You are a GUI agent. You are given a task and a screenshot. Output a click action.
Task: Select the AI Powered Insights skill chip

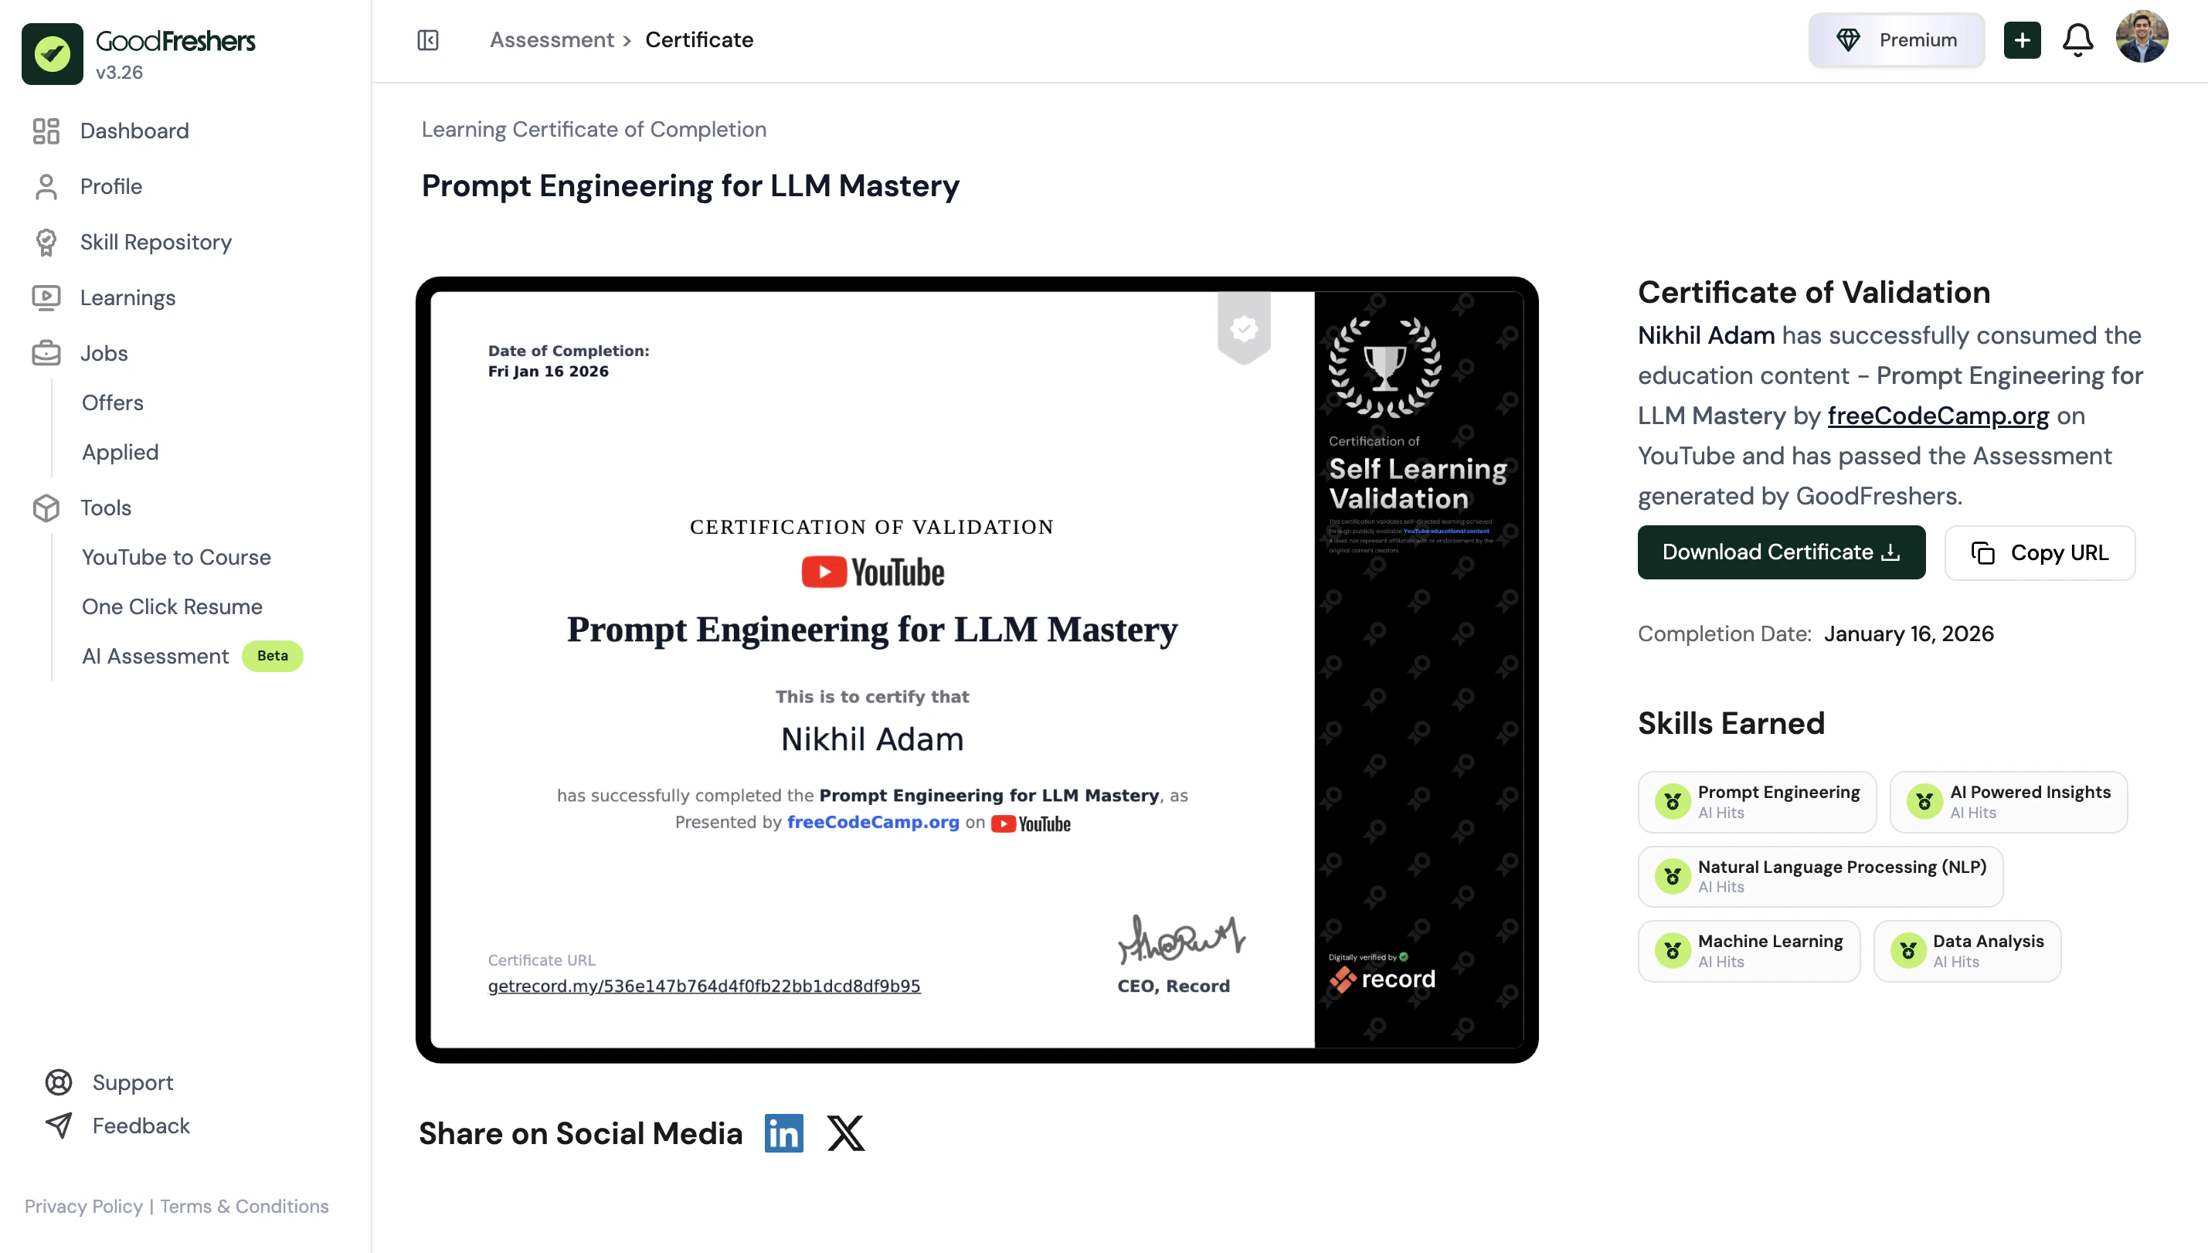[x=2009, y=802]
